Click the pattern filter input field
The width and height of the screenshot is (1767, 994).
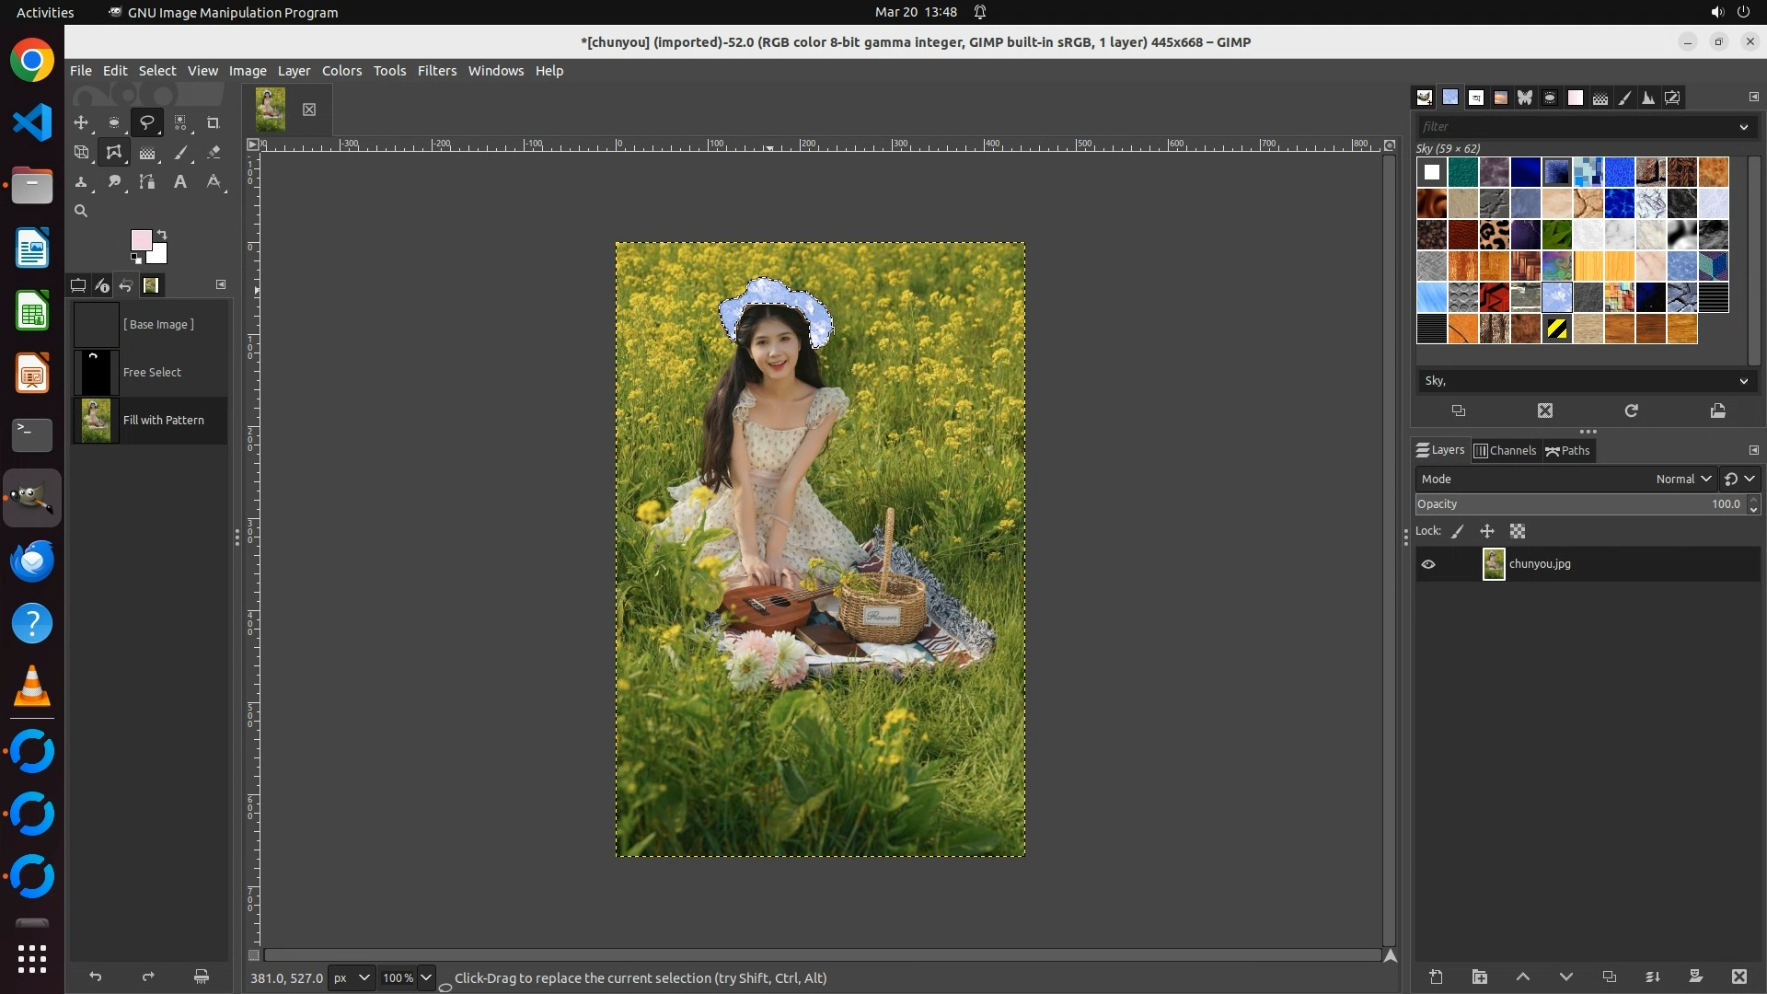[x=1576, y=126]
